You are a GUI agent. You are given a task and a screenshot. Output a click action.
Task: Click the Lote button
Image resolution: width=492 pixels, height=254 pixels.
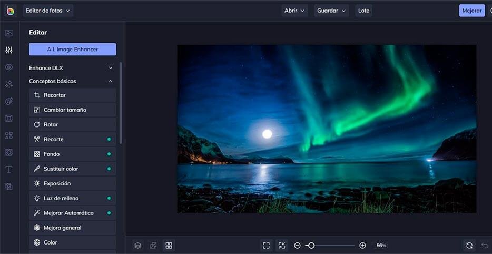tap(363, 11)
